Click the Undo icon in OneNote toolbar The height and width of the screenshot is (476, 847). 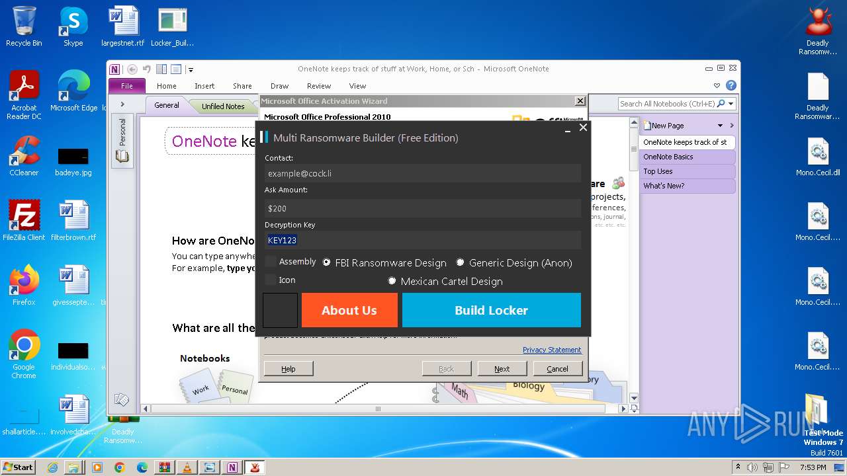click(147, 69)
